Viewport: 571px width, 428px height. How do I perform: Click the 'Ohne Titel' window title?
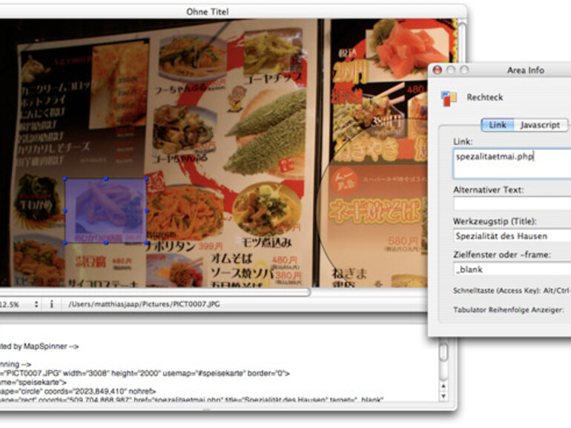pos(208,12)
